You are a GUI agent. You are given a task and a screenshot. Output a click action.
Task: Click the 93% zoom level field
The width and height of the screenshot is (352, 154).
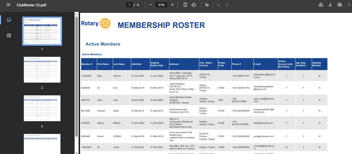coord(161,5)
